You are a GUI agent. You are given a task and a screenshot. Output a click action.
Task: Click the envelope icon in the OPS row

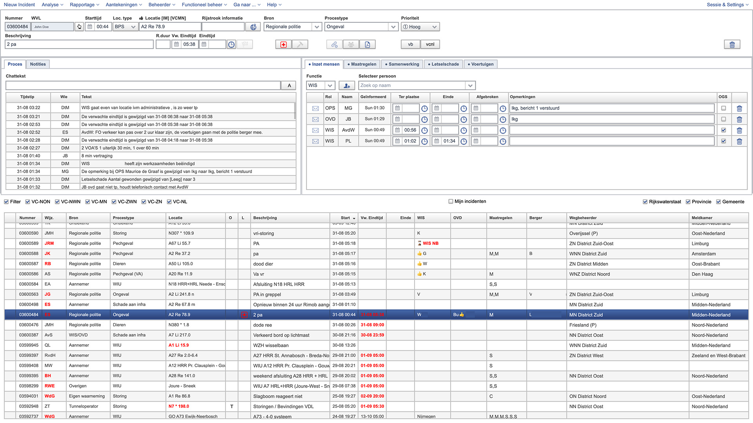[315, 108]
